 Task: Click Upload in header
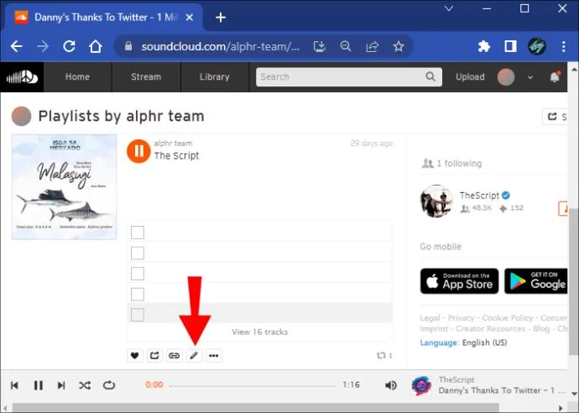click(470, 77)
